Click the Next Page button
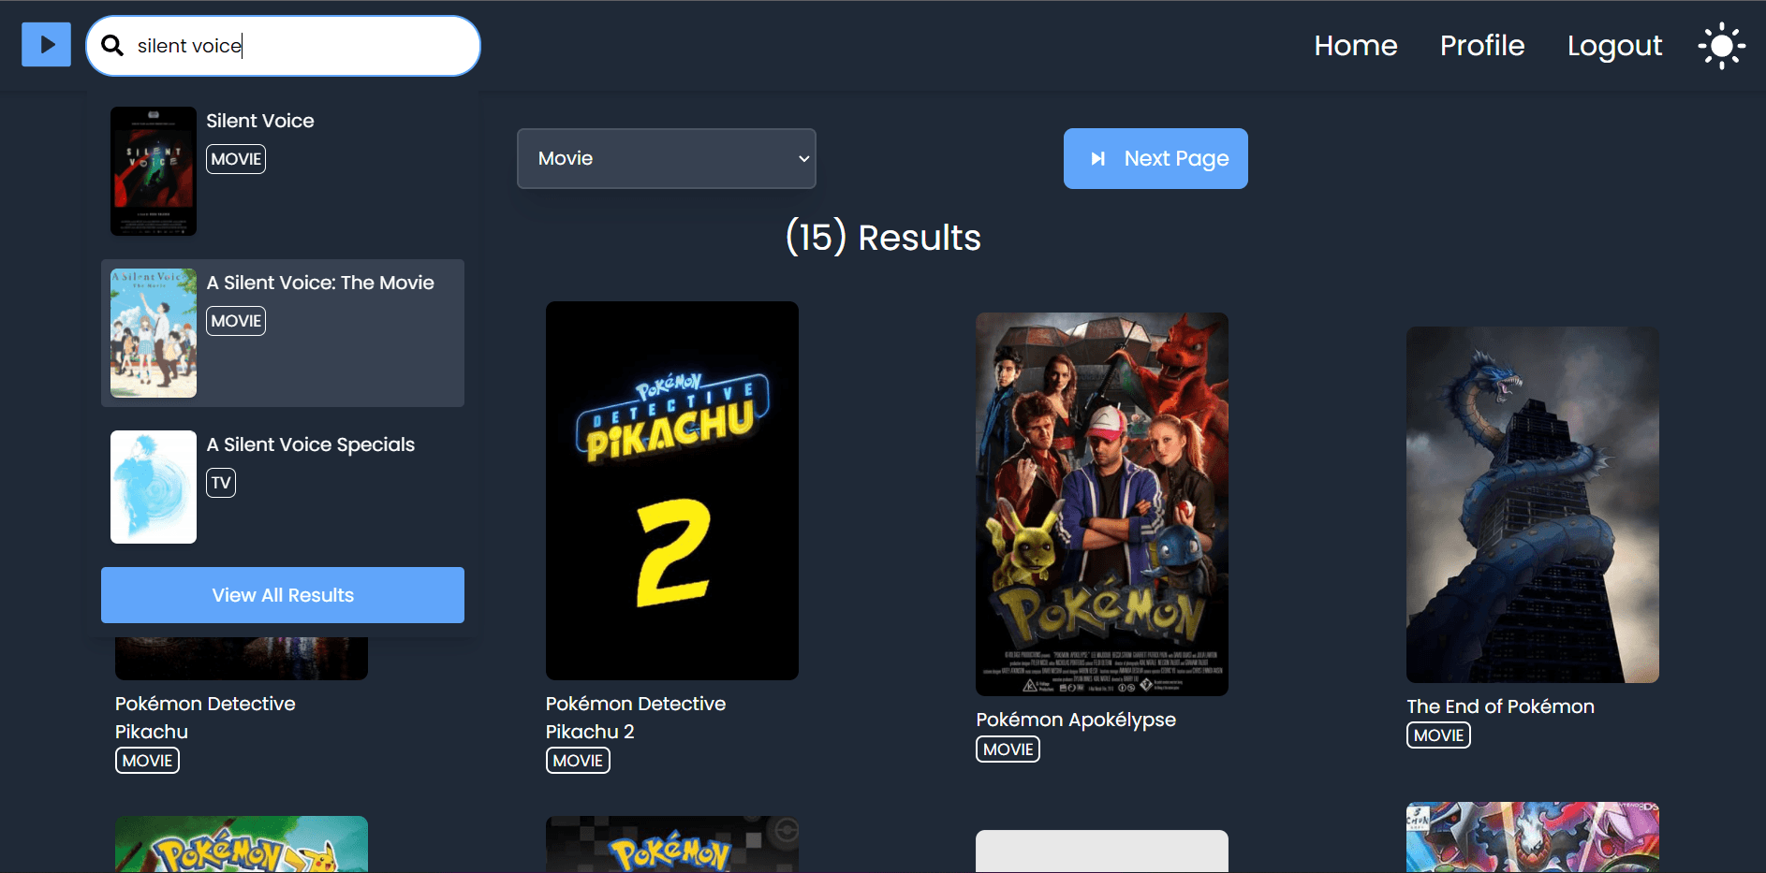 [1155, 159]
